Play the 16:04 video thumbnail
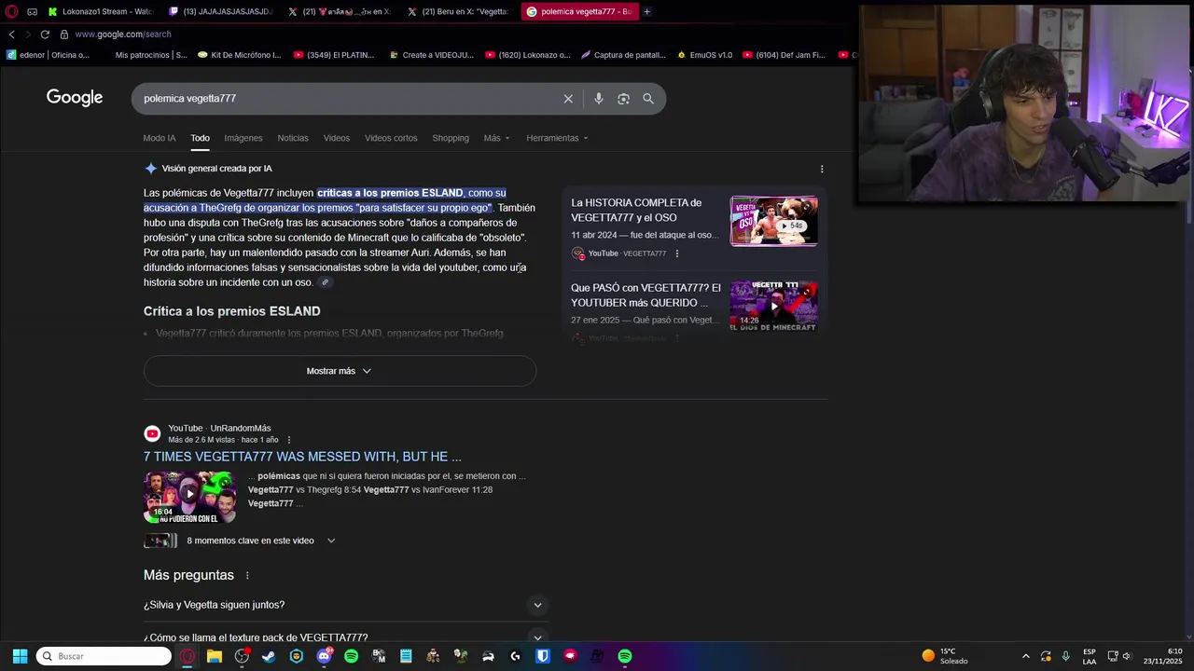Viewport: 1194px width, 671px height. pos(189,498)
